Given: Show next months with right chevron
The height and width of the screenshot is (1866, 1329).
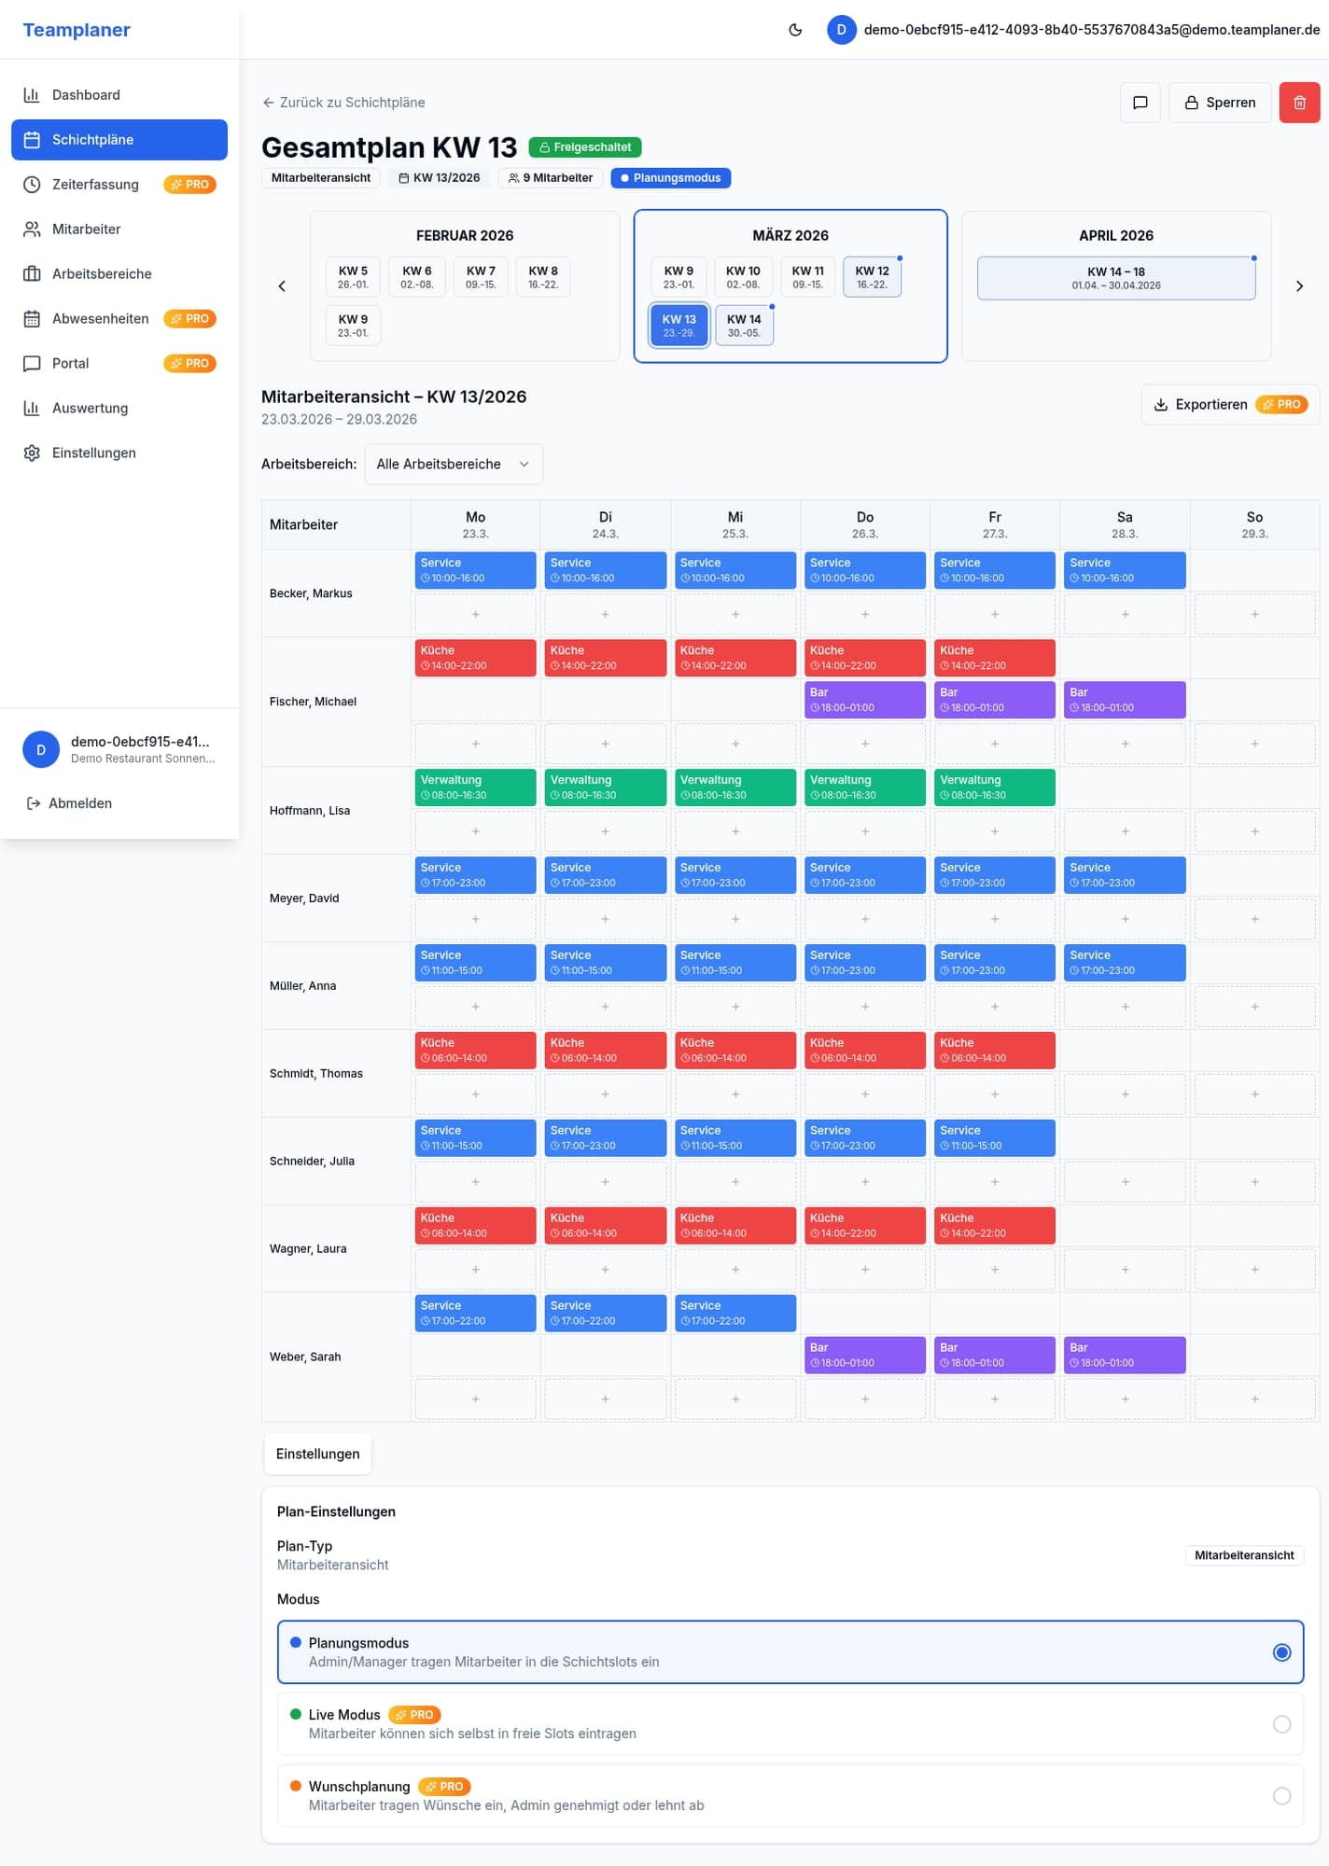Looking at the screenshot, I should (x=1298, y=286).
